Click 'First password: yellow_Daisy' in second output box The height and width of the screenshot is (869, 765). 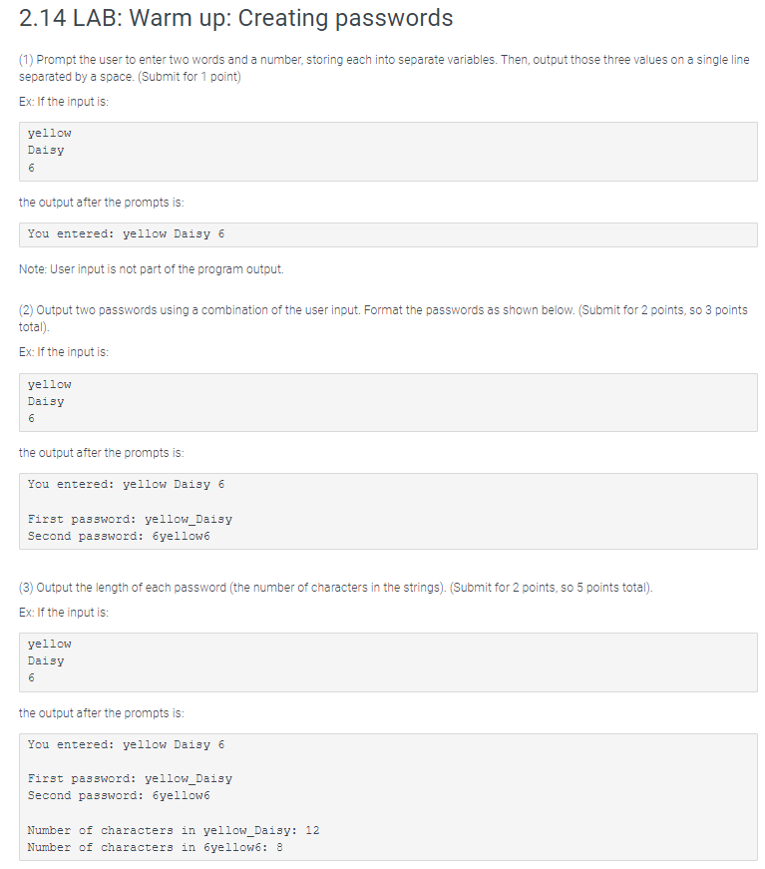(x=131, y=519)
